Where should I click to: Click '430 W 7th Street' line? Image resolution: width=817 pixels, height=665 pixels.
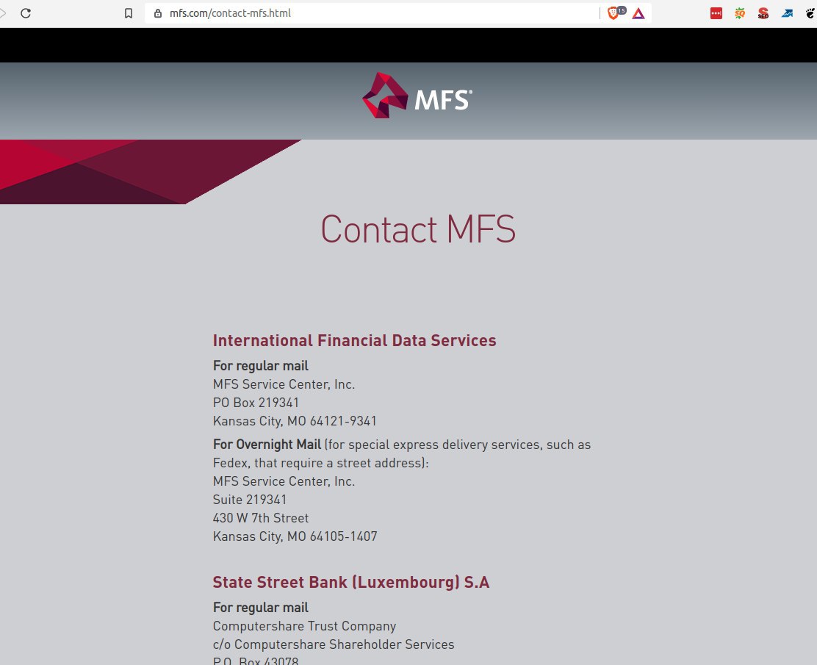point(261,518)
